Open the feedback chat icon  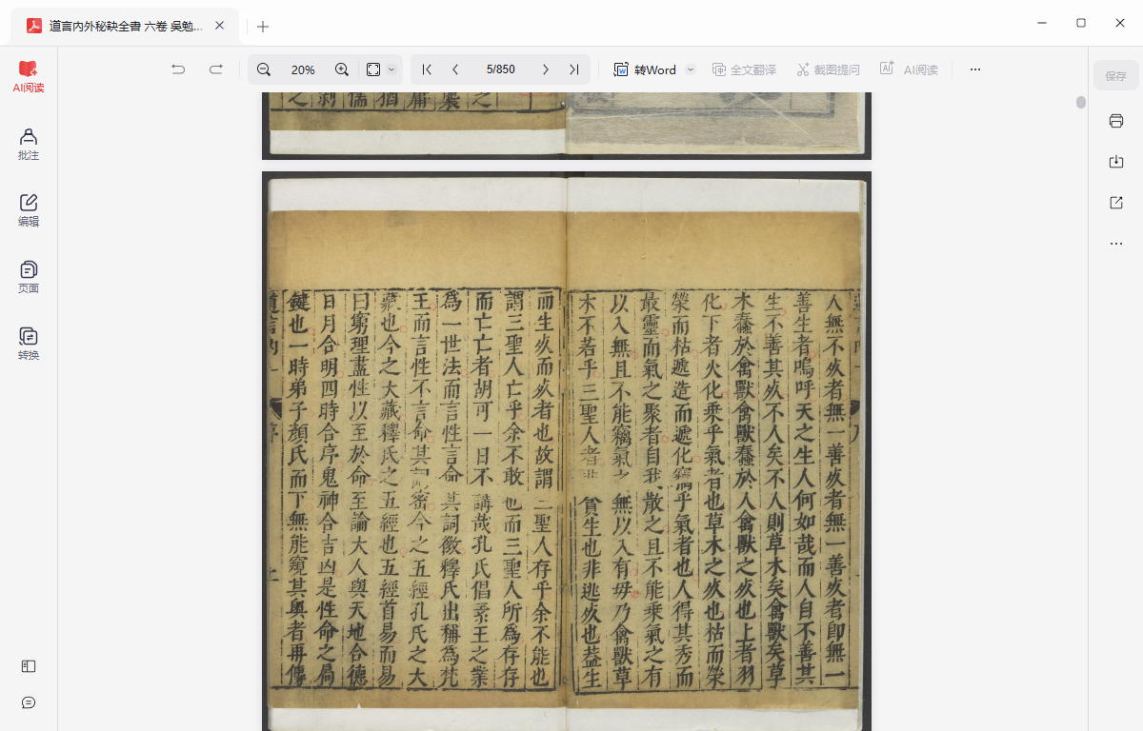[x=29, y=702]
